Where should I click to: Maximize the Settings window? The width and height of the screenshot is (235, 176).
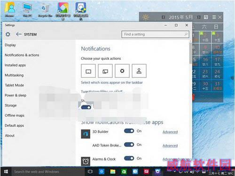click(x=176, y=25)
